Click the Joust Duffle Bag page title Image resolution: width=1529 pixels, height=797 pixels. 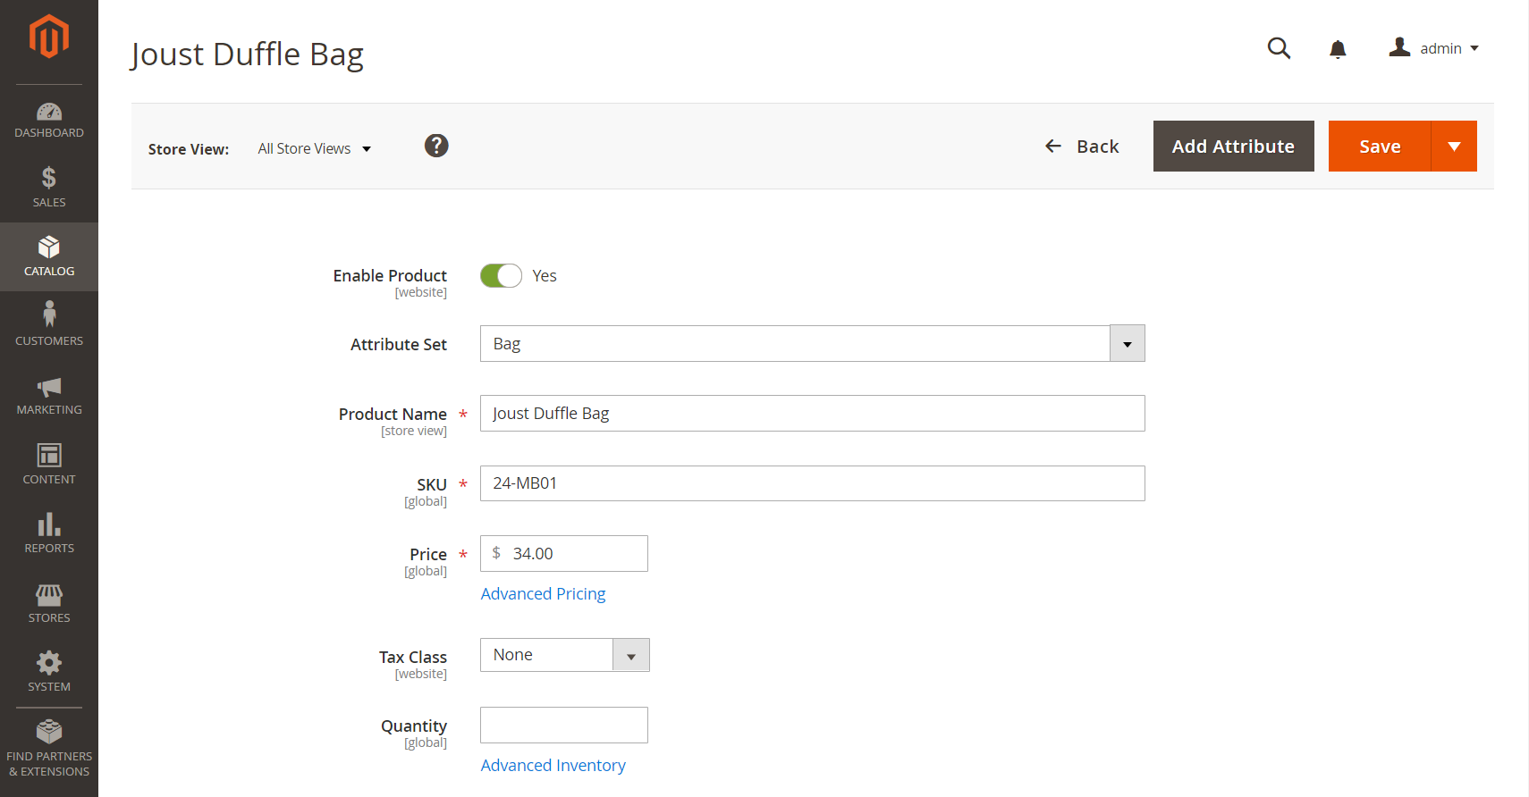(x=247, y=55)
